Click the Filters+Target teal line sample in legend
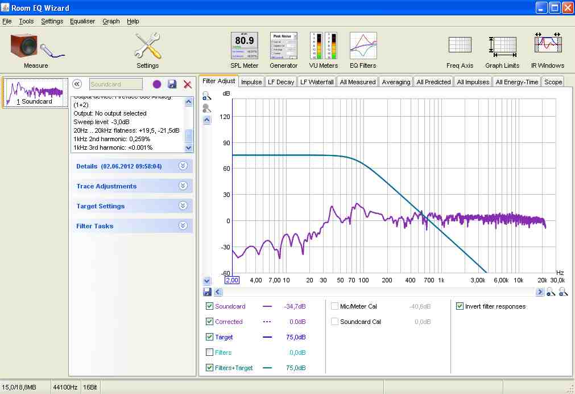The image size is (575, 394). coord(267,368)
